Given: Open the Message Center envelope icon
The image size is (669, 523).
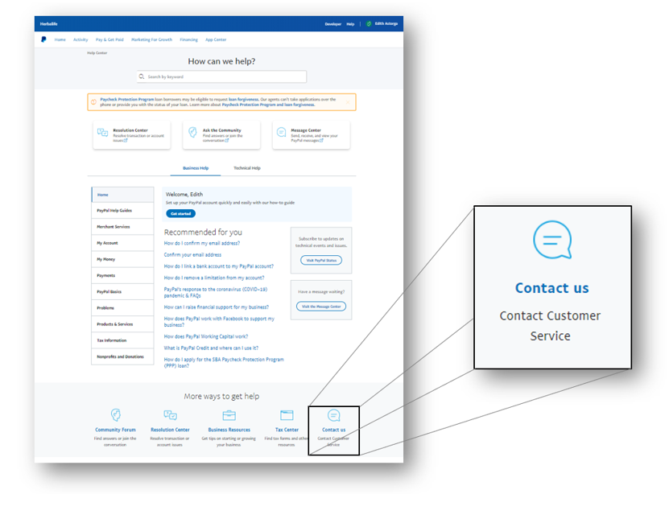Looking at the screenshot, I should [x=281, y=130].
